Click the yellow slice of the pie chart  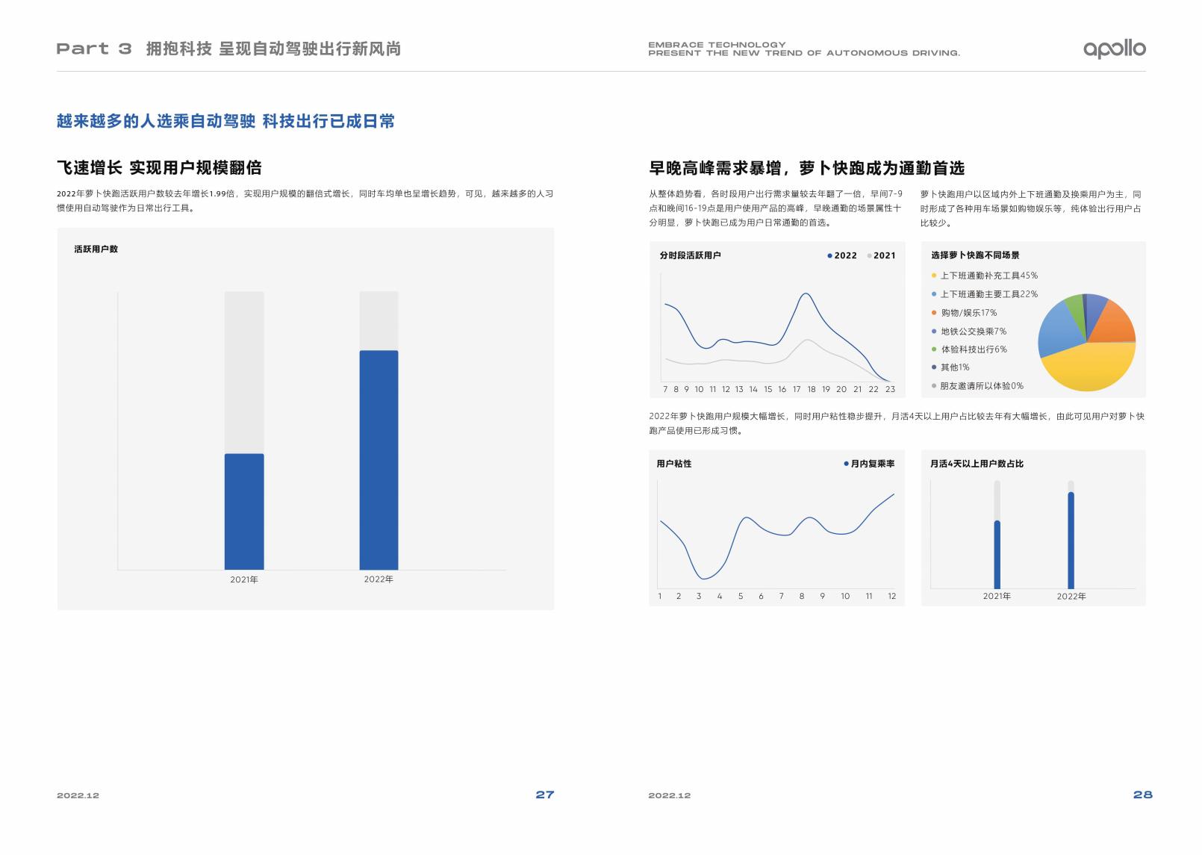(1089, 367)
